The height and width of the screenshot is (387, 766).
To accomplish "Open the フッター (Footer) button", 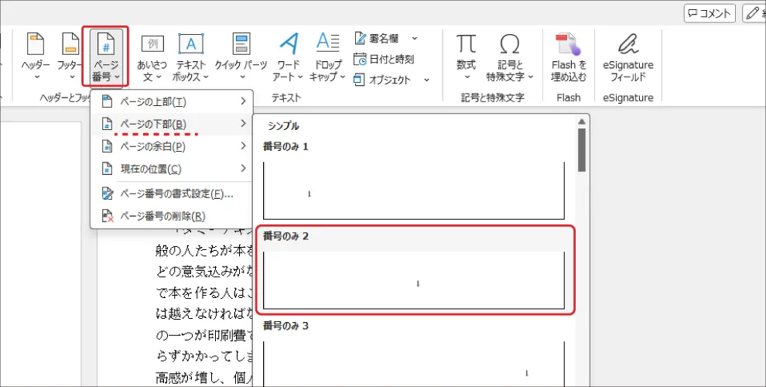I will [70, 57].
